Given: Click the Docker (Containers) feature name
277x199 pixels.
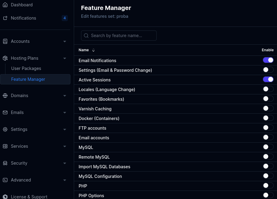Looking at the screenshot, I should [99, 118].
